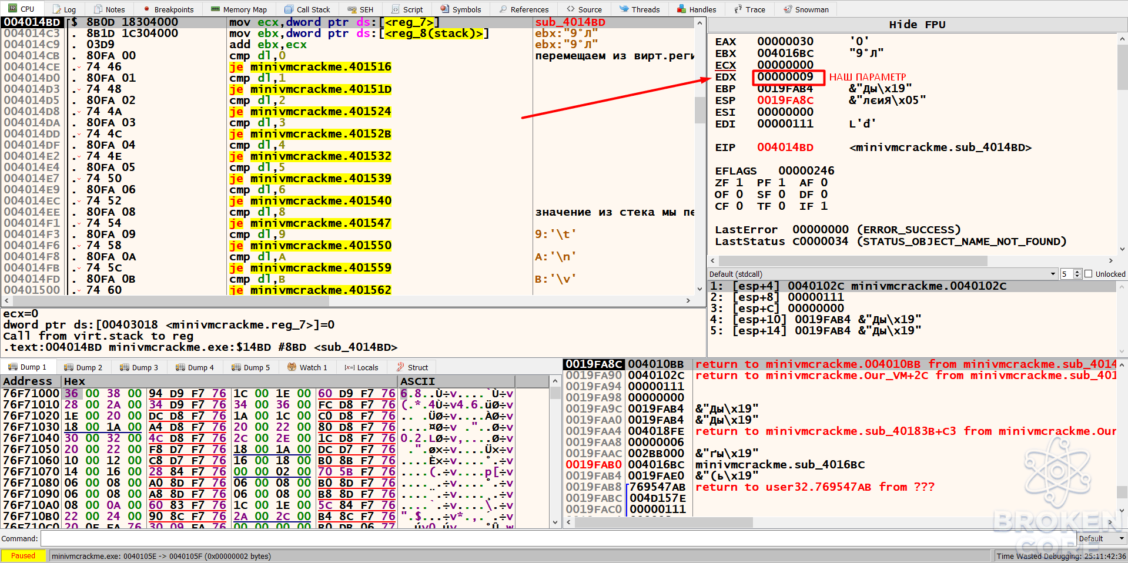Click the EFLAGS value 00000246
The image size is (1128, 563).
(x=806, y=171)
